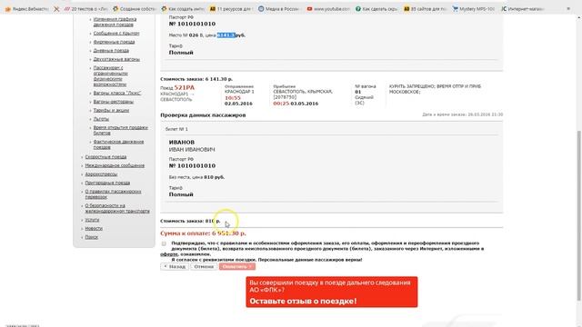
Task: Open the 'оферте' link in agreement text
Action: (x=169, y=254)
